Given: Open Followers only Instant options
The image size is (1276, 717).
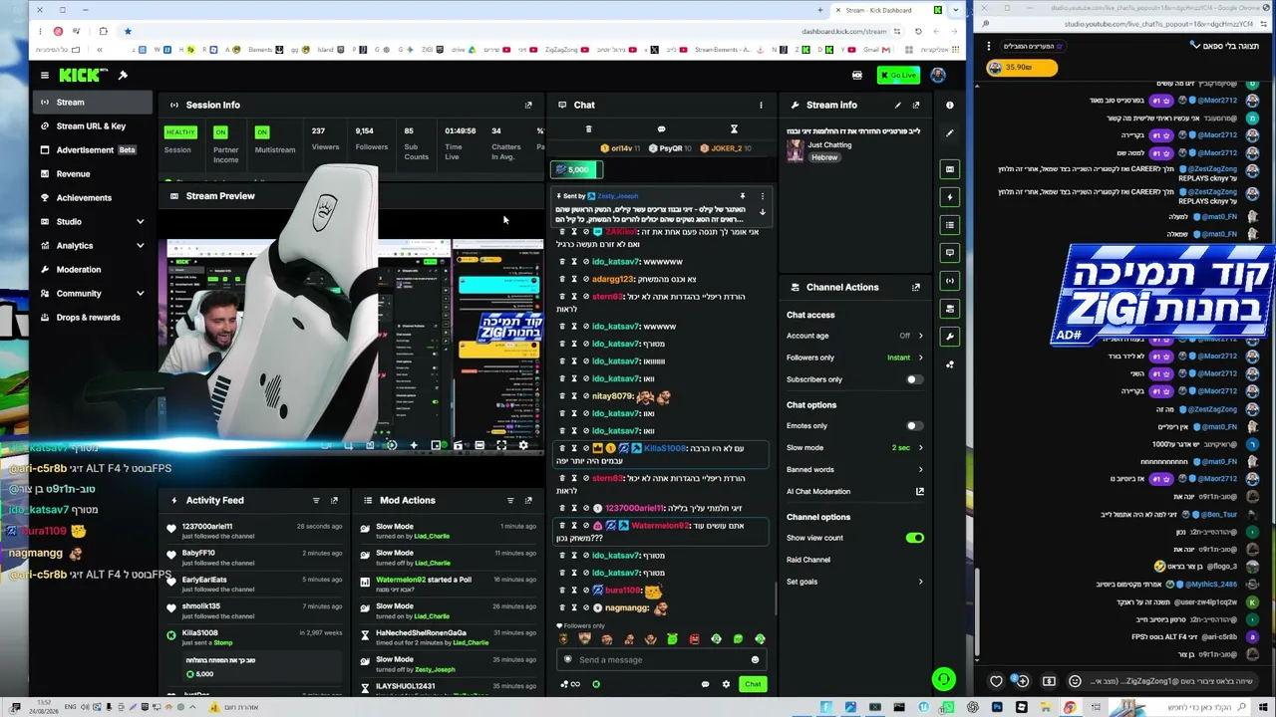Looking at the screenshot, I should pos(905,358).
